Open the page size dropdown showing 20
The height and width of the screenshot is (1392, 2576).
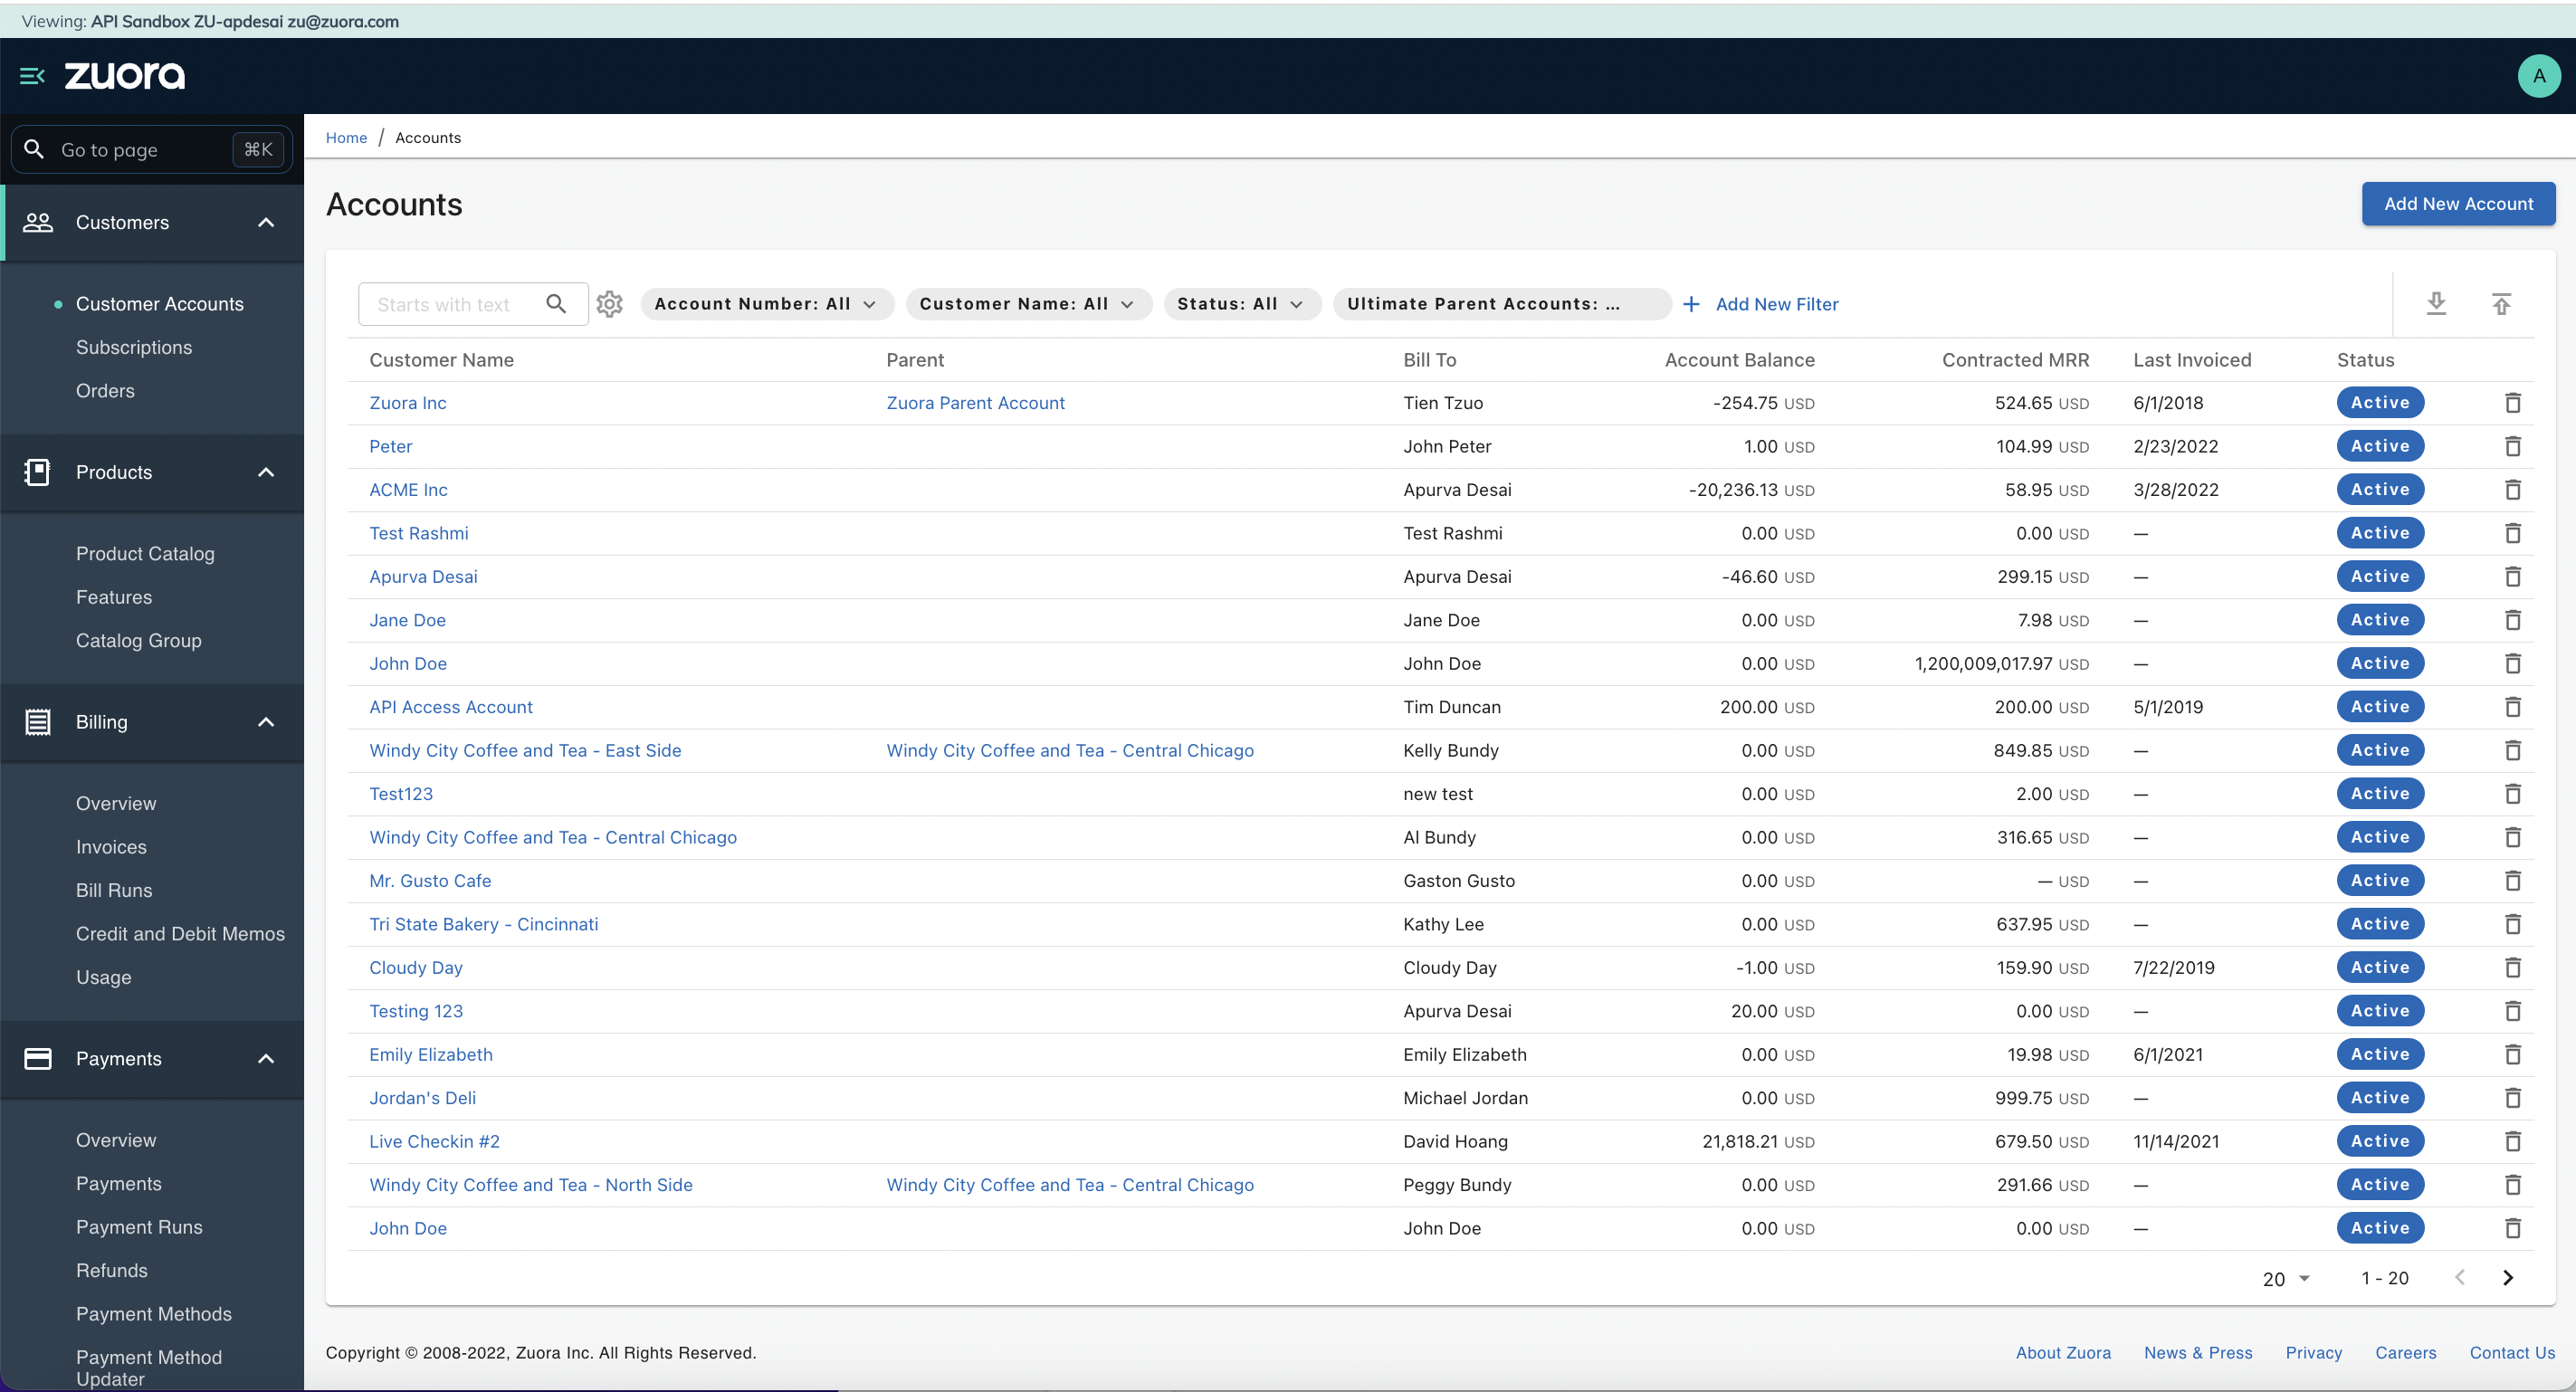click(2286, 1277)
